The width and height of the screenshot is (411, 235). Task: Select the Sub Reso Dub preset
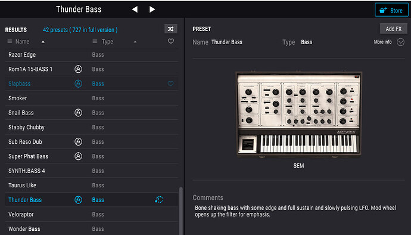(92, 141)
